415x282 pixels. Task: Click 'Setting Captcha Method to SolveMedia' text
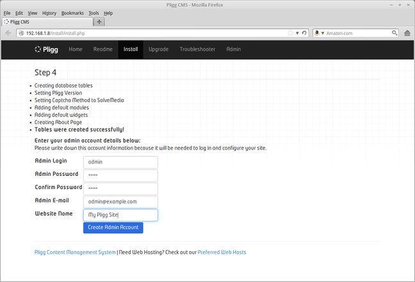coord(79,100)
